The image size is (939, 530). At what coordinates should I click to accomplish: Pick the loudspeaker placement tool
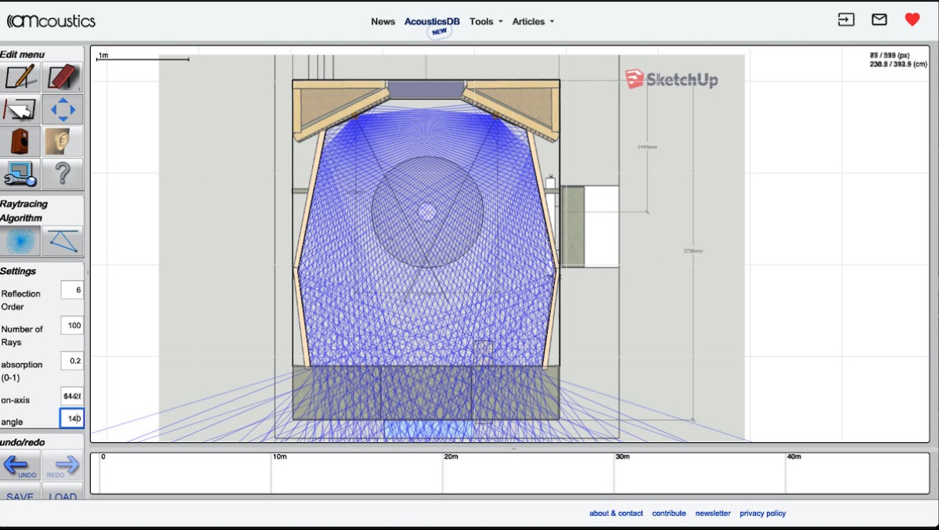[x=21, y=142]
